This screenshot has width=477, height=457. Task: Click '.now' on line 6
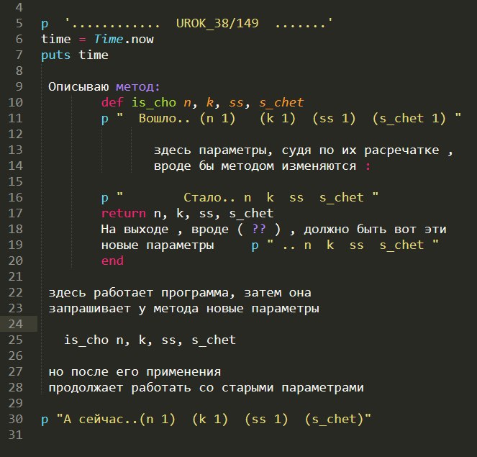coord(138,40)
